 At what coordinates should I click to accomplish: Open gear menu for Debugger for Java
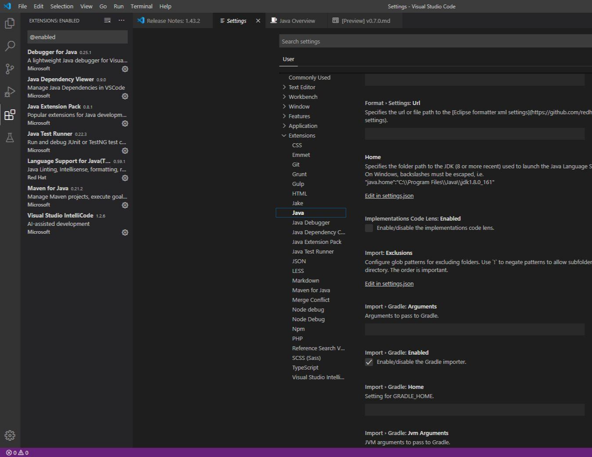pos(125,69)
